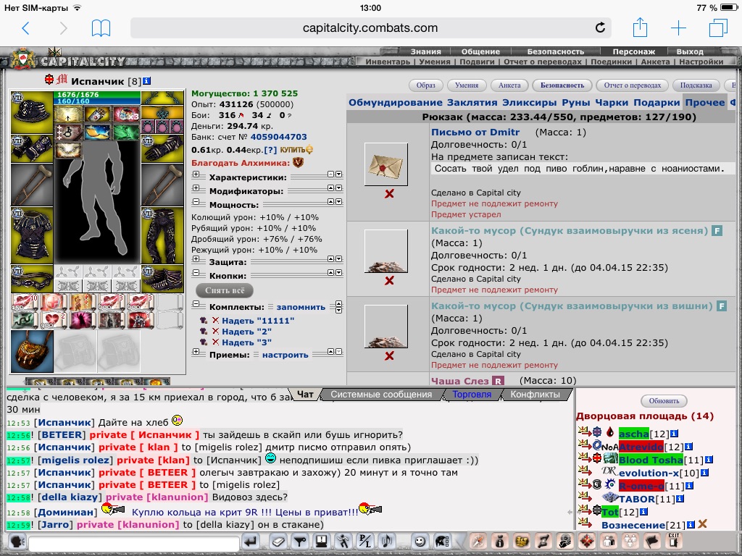Screen dimensions: 742x556
Task: Click the КУПИТЬ buy ecredits link
Action: click(x=296, y=150)
